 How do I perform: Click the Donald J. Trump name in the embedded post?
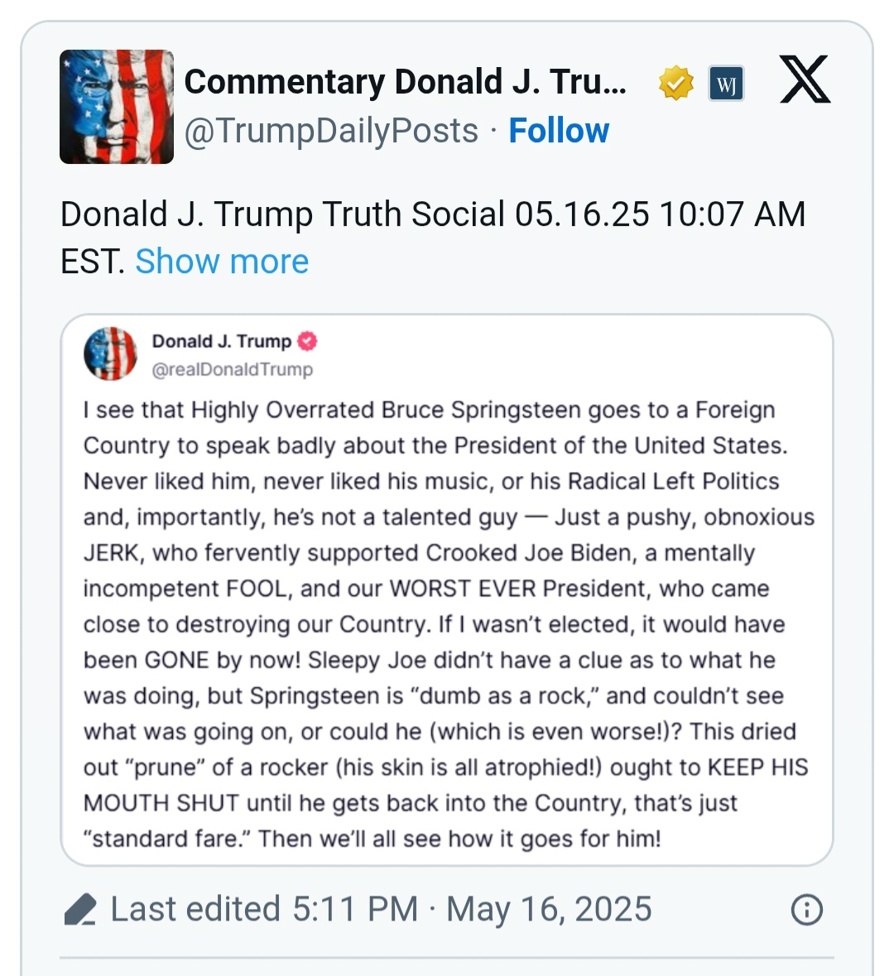[x=222, y=341]
